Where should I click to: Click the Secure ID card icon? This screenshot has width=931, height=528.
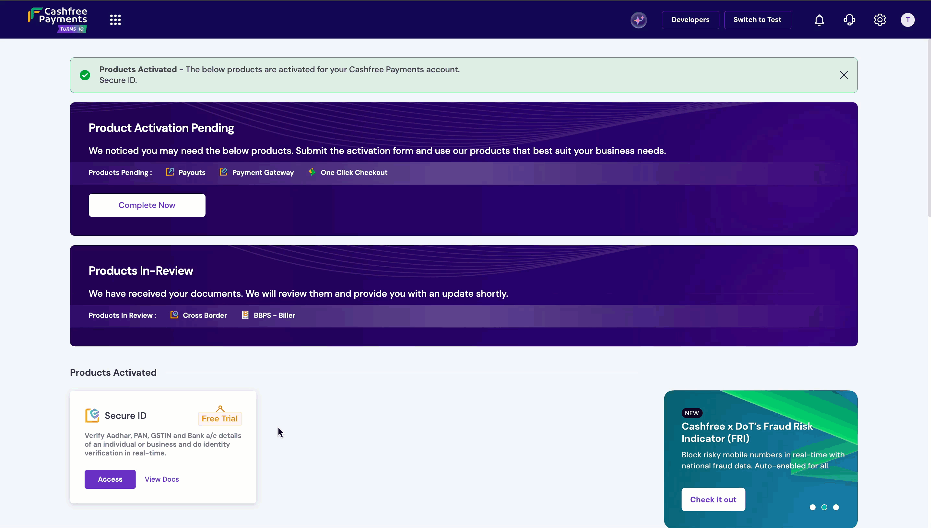pyautogui.click(x=92, y=415)
